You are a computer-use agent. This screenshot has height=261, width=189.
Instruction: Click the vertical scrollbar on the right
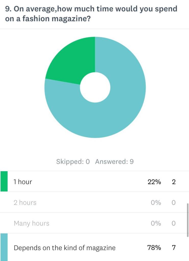coord(187,220)
